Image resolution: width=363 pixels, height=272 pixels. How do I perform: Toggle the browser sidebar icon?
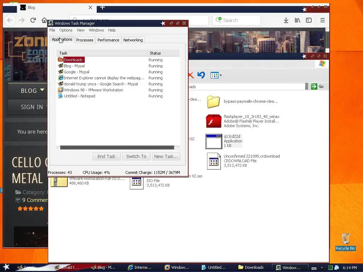[x=309, y=20]
